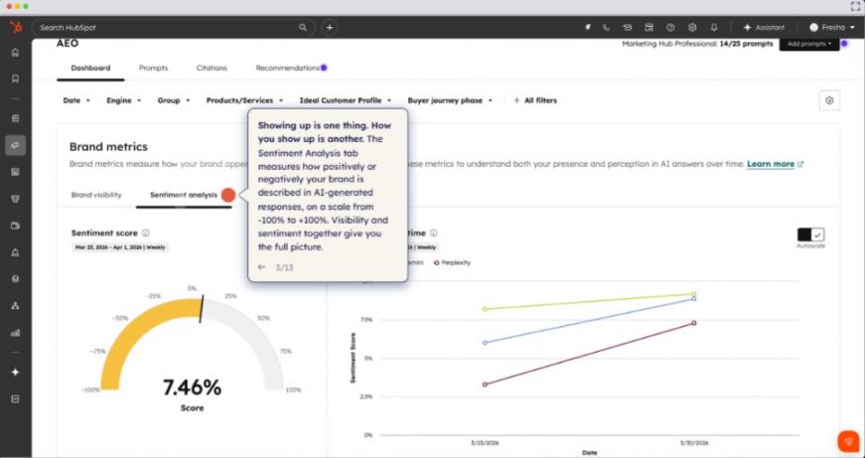Open the Commerce wallet sidebar icon
Screen dimensions: 865x458
[x=16, y=226]
